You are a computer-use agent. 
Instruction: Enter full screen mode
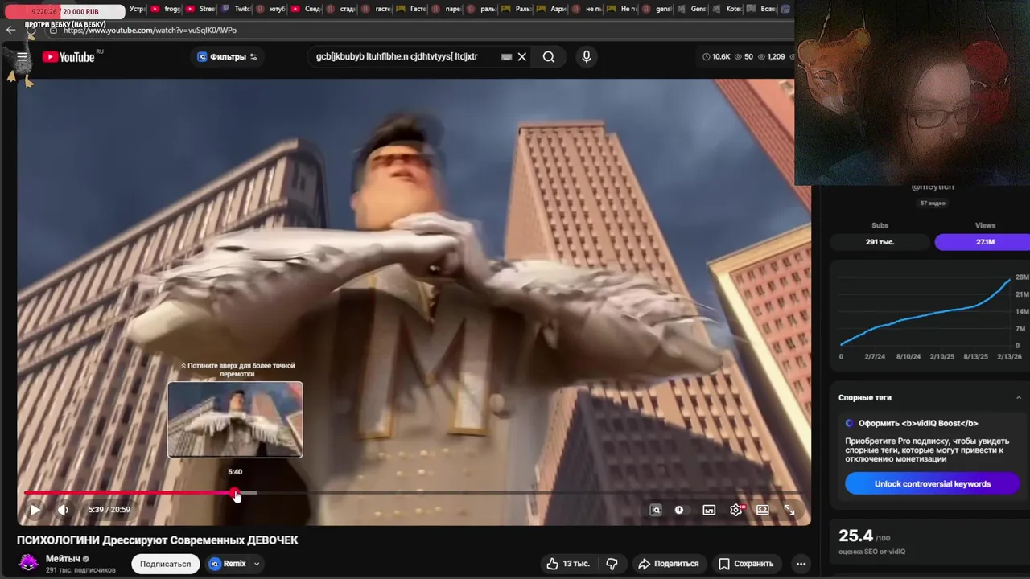(x=789, y=510)
